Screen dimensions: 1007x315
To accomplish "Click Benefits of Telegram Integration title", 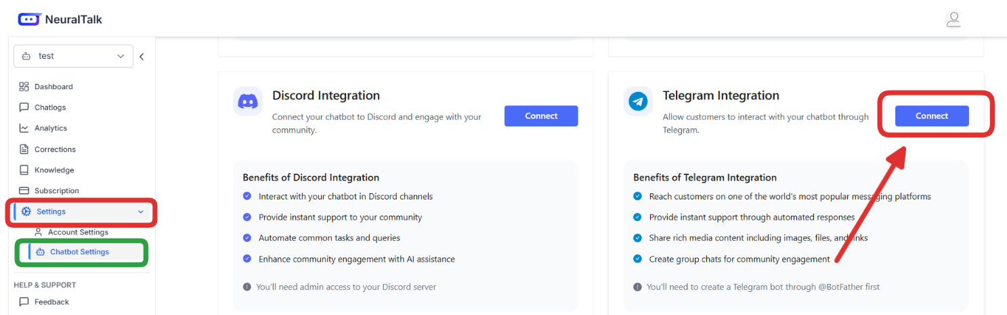I will (x=705, y=178).
